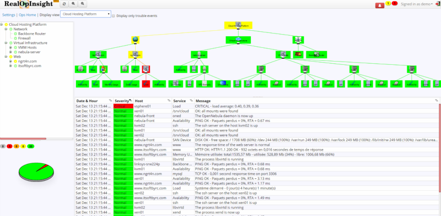Go to Ops Home link
The width and height of the screenshot is (441, 216).
pyautogui.click(x=27, y=15)
